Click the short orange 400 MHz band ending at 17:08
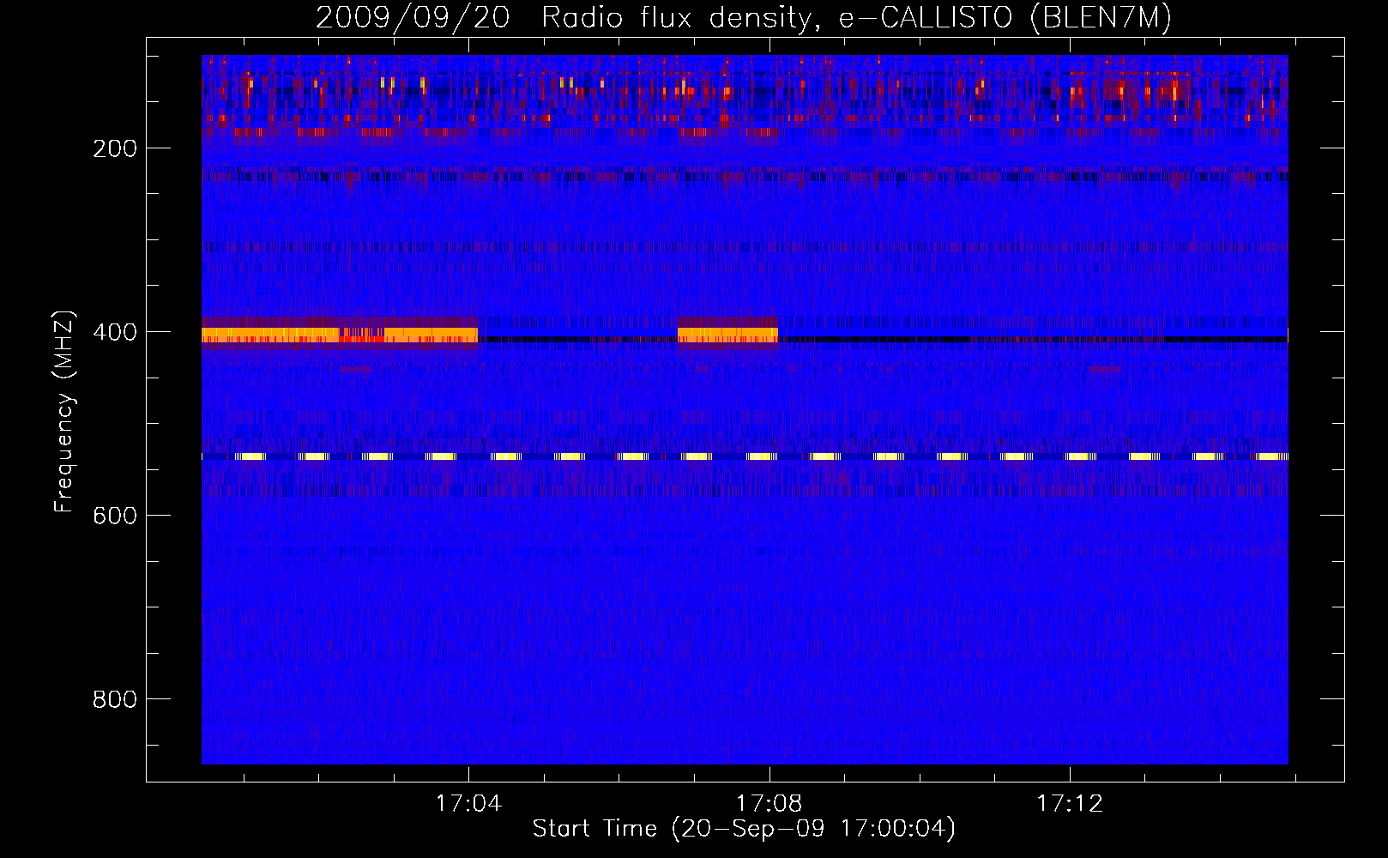1388x858 pixels. (728, 335)
